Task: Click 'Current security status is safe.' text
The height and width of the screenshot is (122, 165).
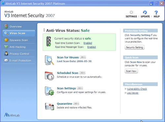Action: click(x=73, y=38)
